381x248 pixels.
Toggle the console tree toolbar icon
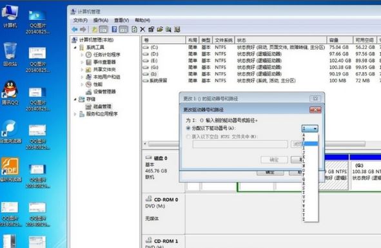(x=103, y=30)
